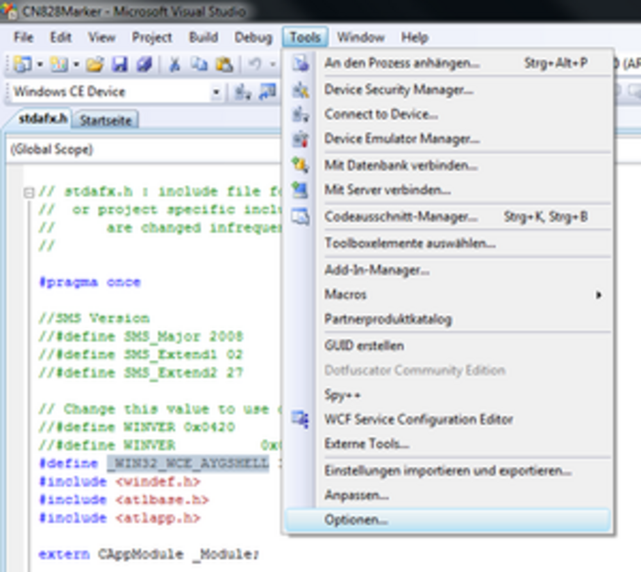Open Optionen... from Tools menu

pyautogui.click(x=449, y=519)
